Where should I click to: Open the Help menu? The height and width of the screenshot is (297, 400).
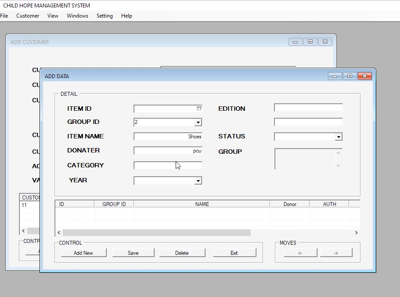[126, 16]
